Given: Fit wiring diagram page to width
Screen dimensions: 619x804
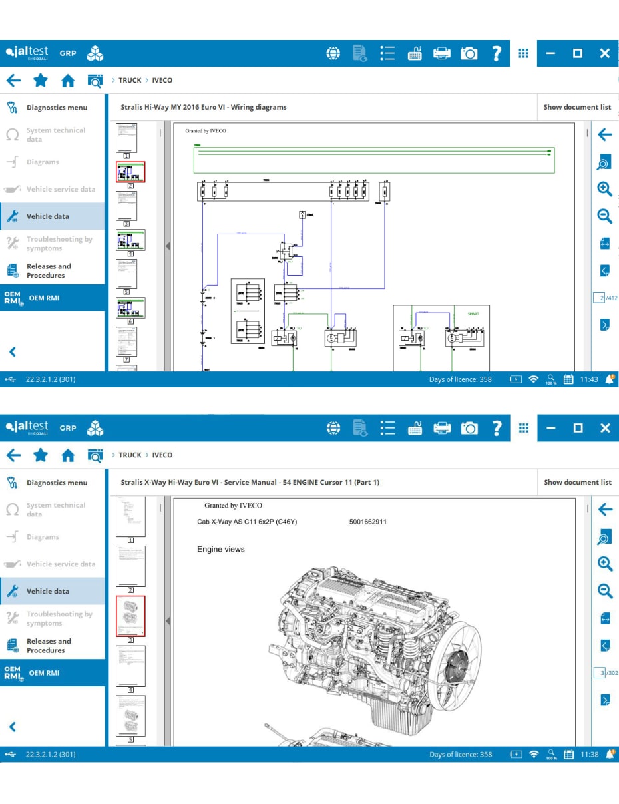Looking at the screenshot, I should (604, 243).
